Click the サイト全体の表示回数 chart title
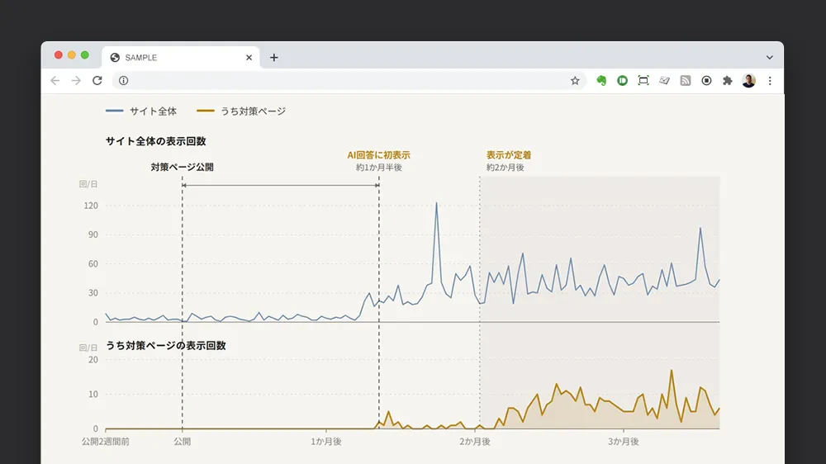826x464 pixels. click(155, 141)
